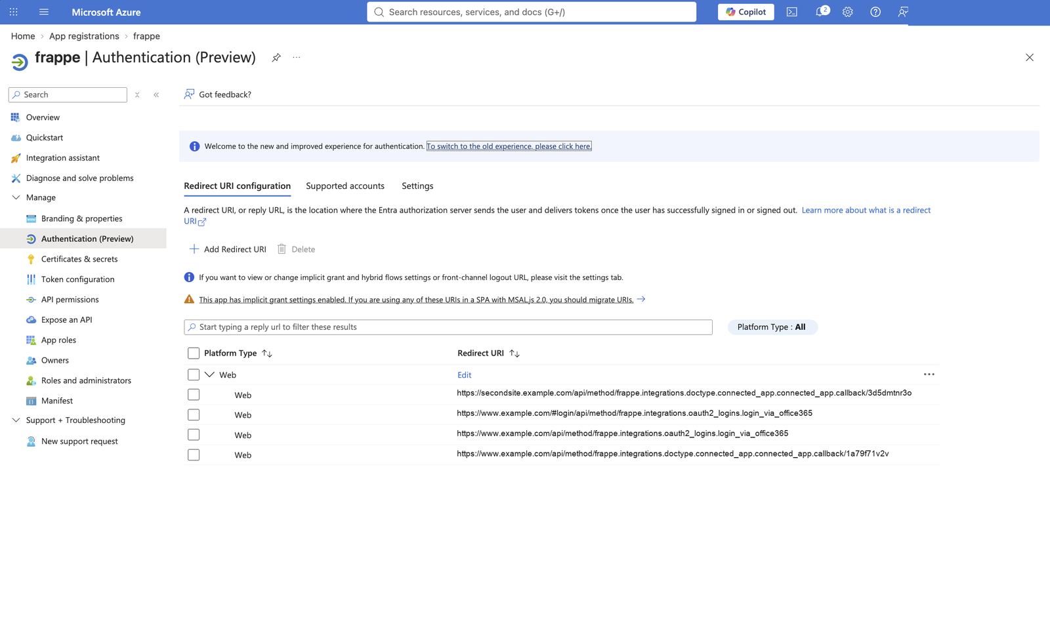
Task: Select the secondsite.example.com callback URI checkbox
Action: pyautogui.click(x=194, y=395)
